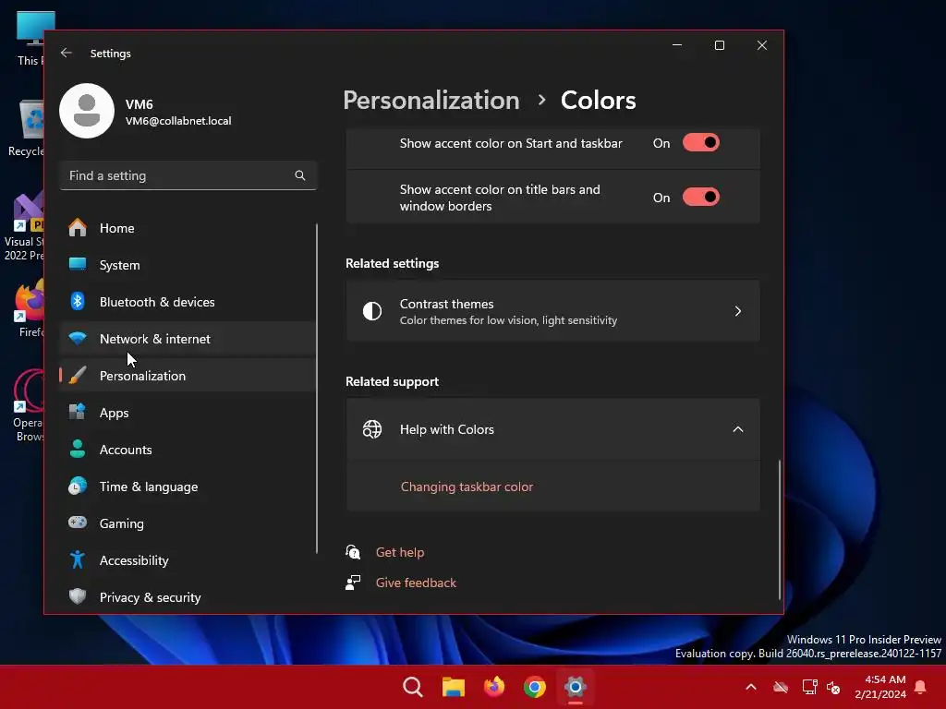Open Privacy & security settings

pyautogui.click(x=188, y=596)
